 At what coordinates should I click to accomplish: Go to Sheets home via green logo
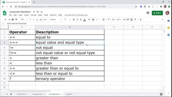coord(5,13)
